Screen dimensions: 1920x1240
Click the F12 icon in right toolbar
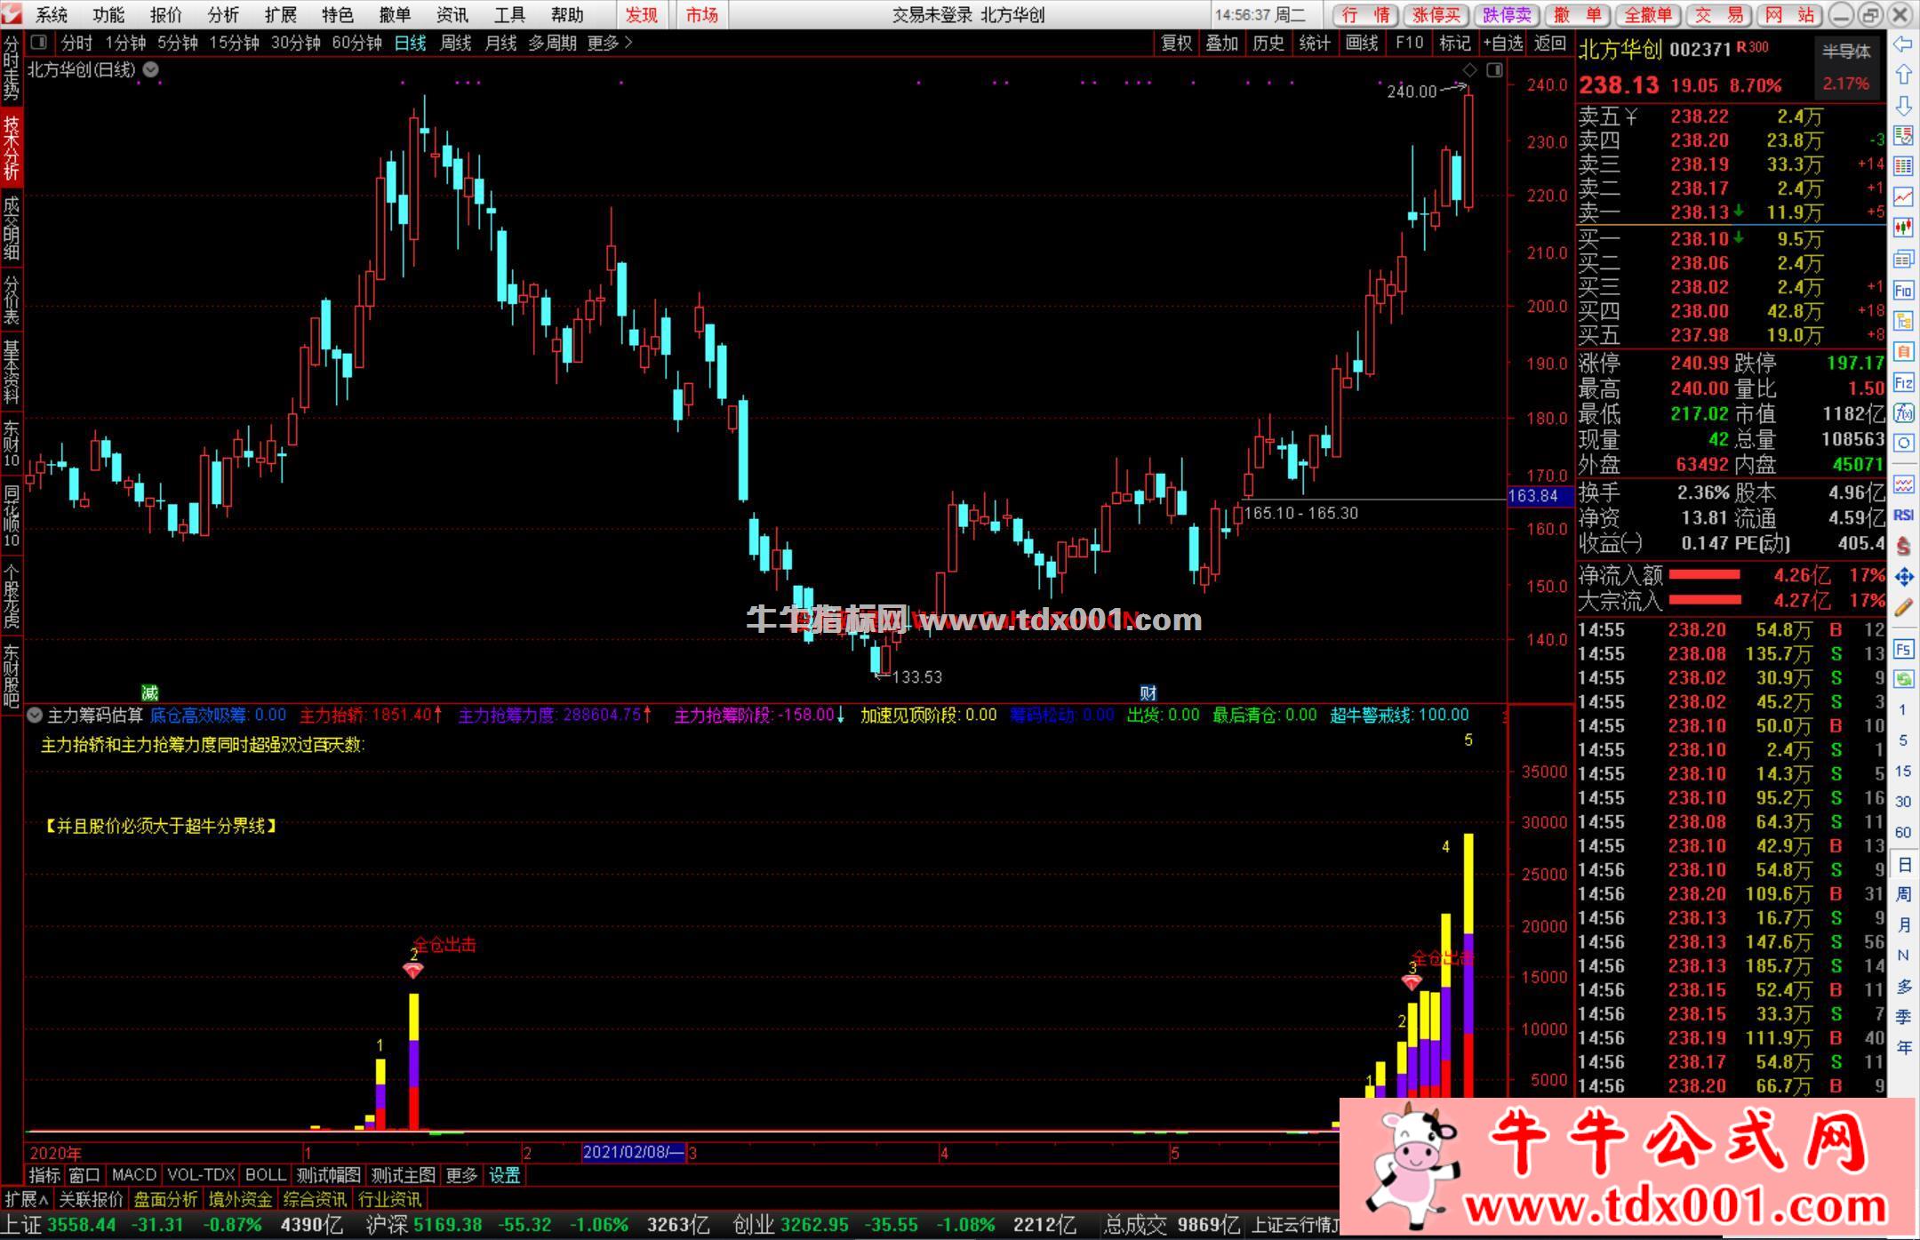[1903, 383]
